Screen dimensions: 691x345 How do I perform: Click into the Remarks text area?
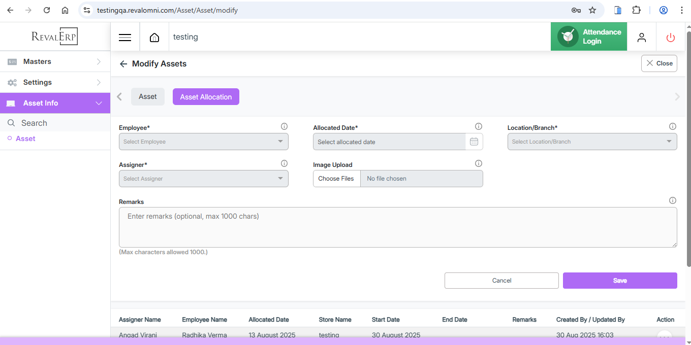pyautogui.click(x=397, y=227)
